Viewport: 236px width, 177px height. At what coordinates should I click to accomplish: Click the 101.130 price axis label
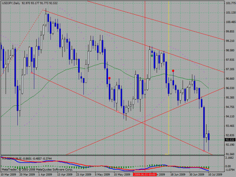tap(231, 12)
